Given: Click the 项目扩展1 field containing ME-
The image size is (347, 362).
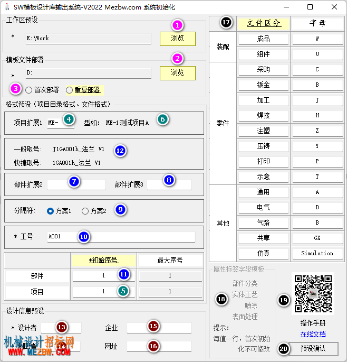Looking at the screenshot, I should pos(61,123).
